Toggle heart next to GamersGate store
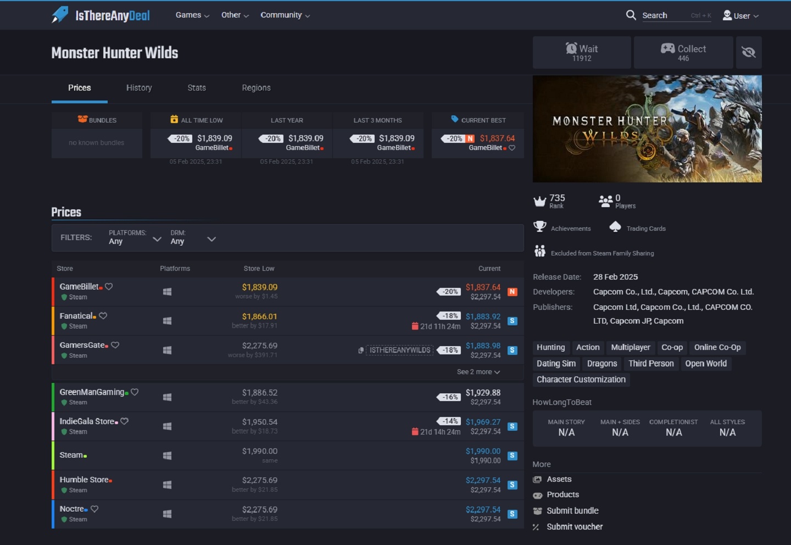Screen dimensions: 791x545 (x=115, y=345)
